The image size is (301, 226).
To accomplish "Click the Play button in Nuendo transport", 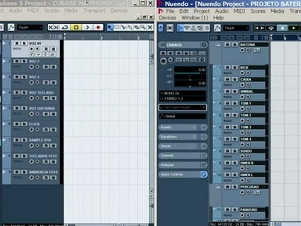I will tap(293, 28).
